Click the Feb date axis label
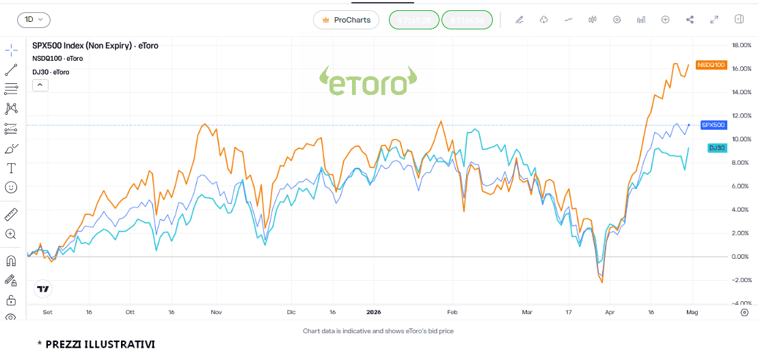Viewport: 758px width, 351px height. pos(452,312)
